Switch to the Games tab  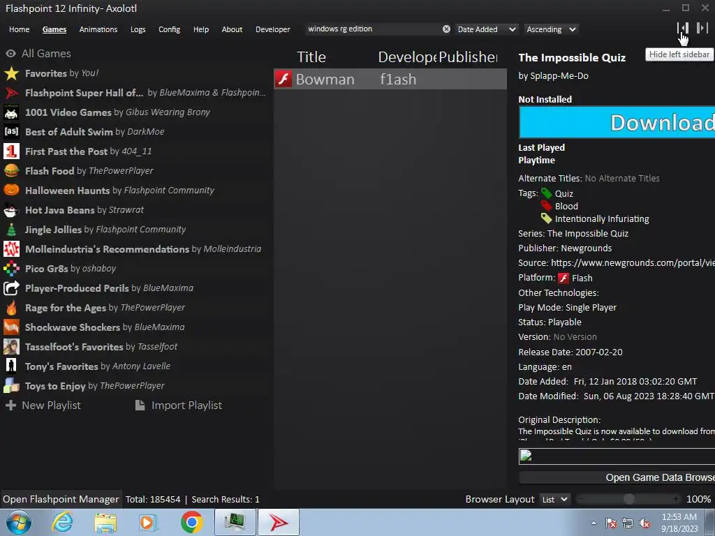coord(54,29)
